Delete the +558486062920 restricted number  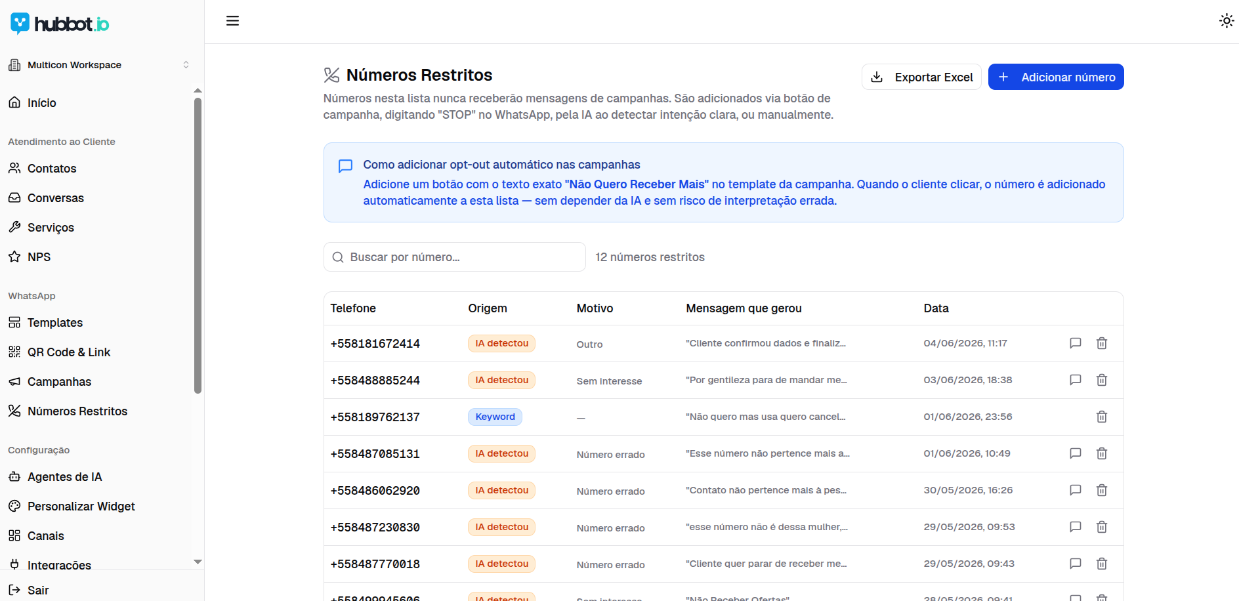pos(1102,490)
